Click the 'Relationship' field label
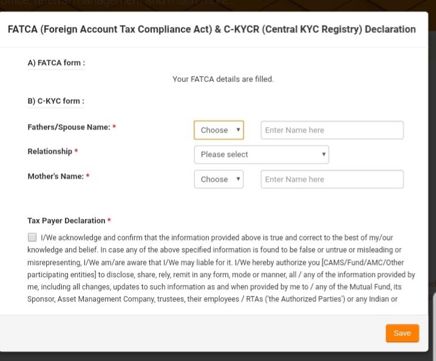 tap(50, 151)
